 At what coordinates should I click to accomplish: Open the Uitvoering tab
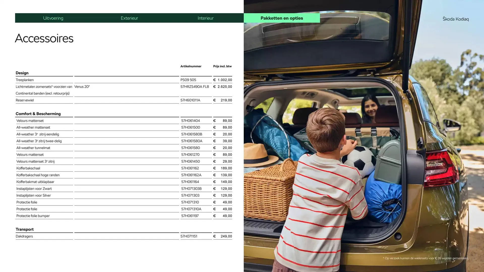[53, 18]
